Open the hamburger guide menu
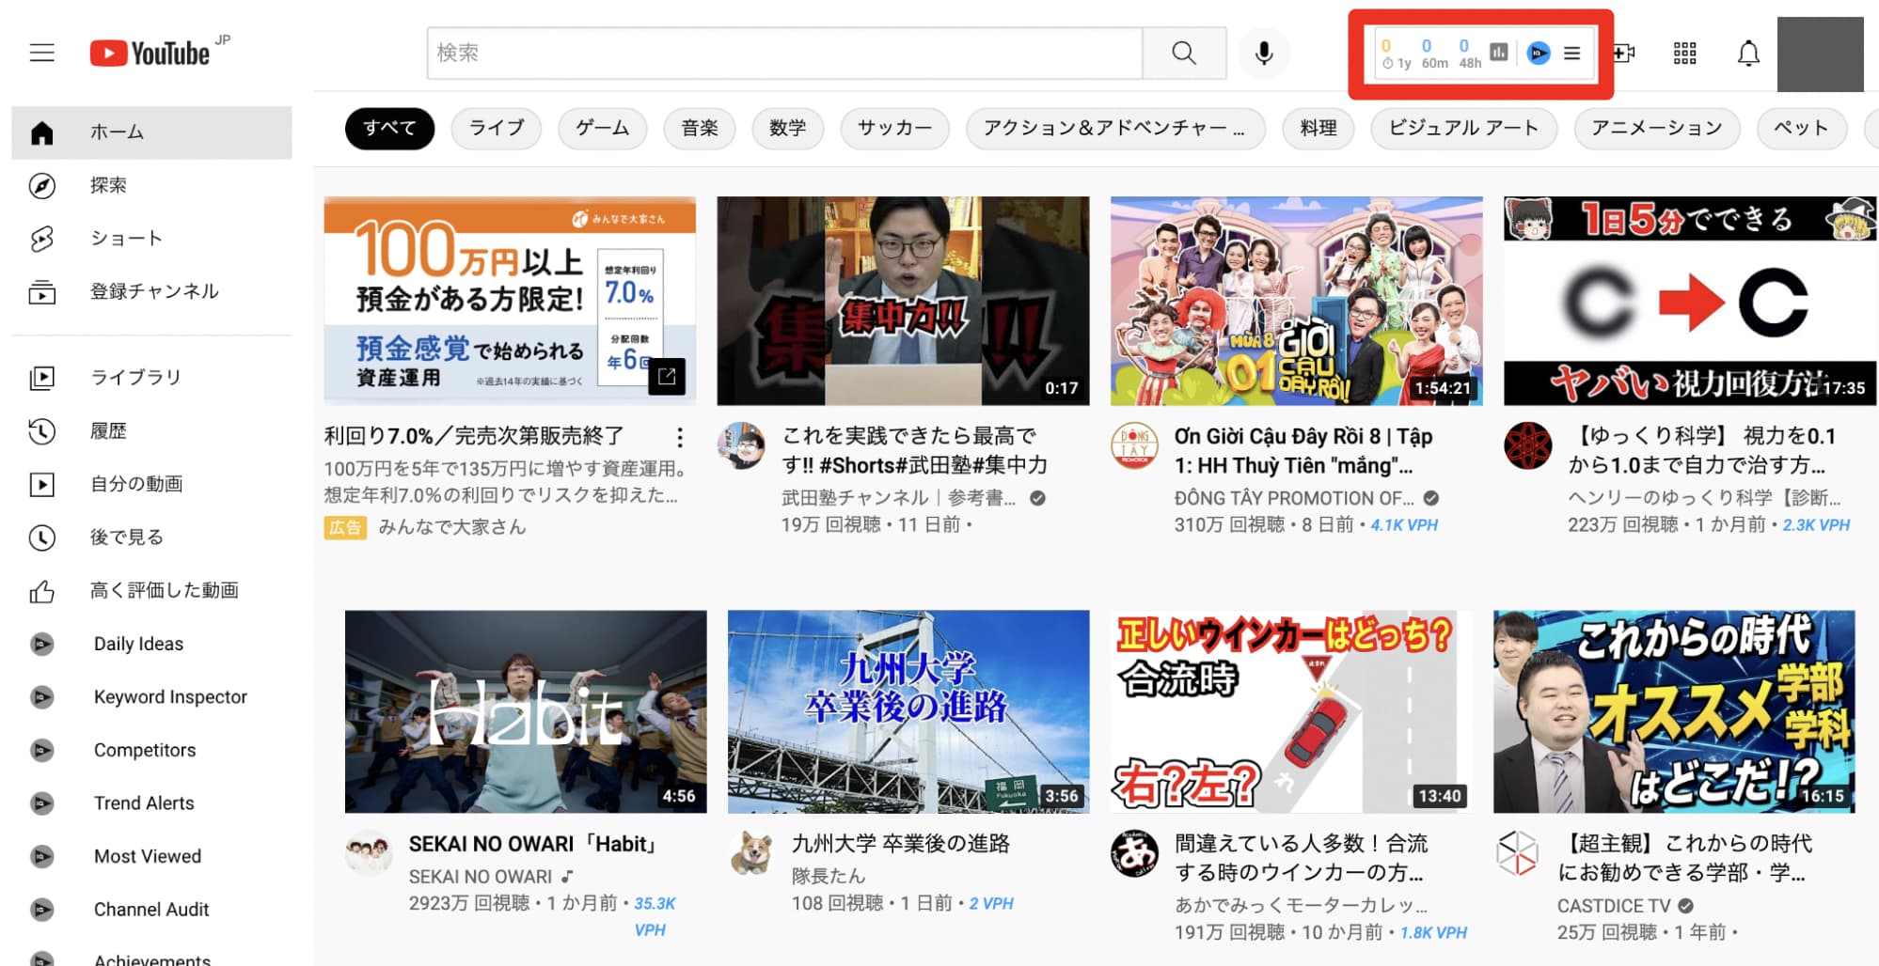 coord(42,53)
